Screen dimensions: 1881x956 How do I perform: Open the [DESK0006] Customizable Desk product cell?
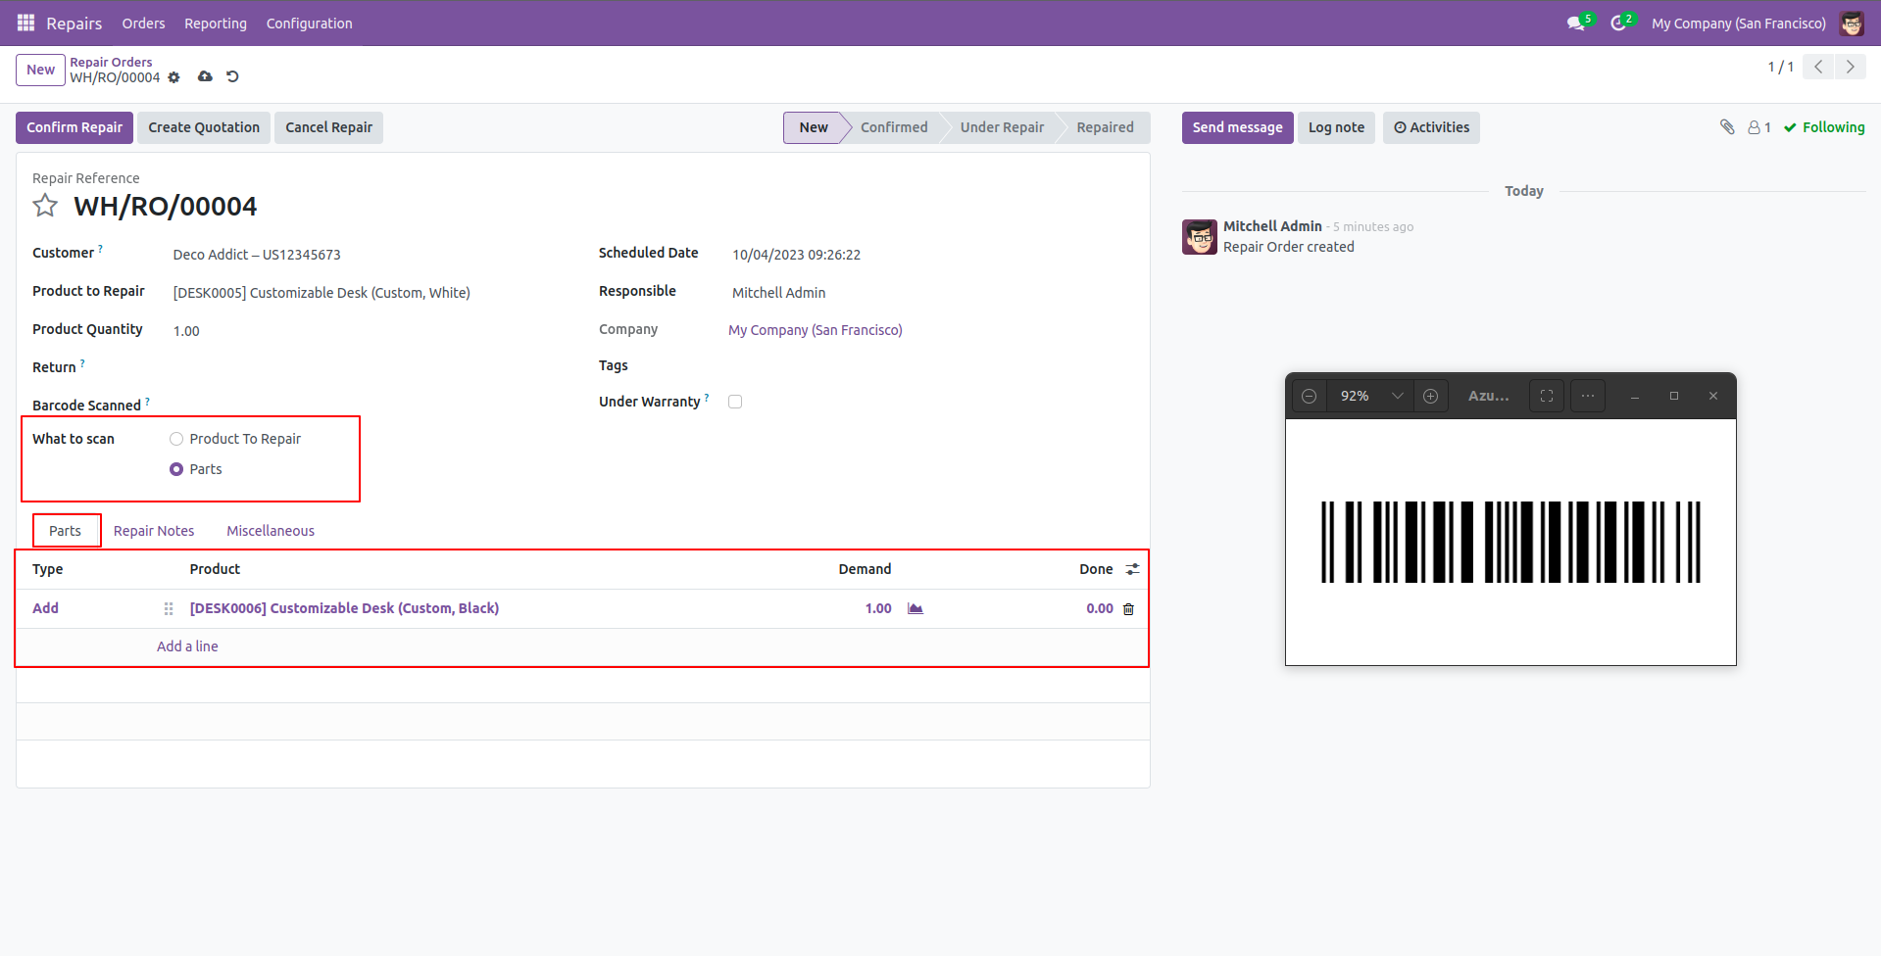pos(344,608)
